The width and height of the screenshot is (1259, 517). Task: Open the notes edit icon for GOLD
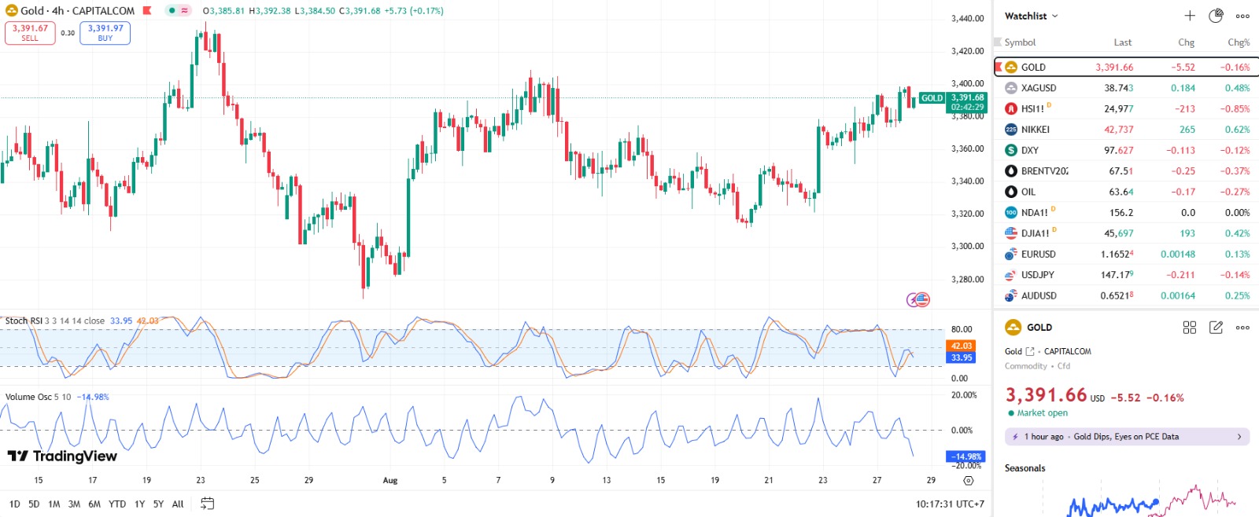1216,328
